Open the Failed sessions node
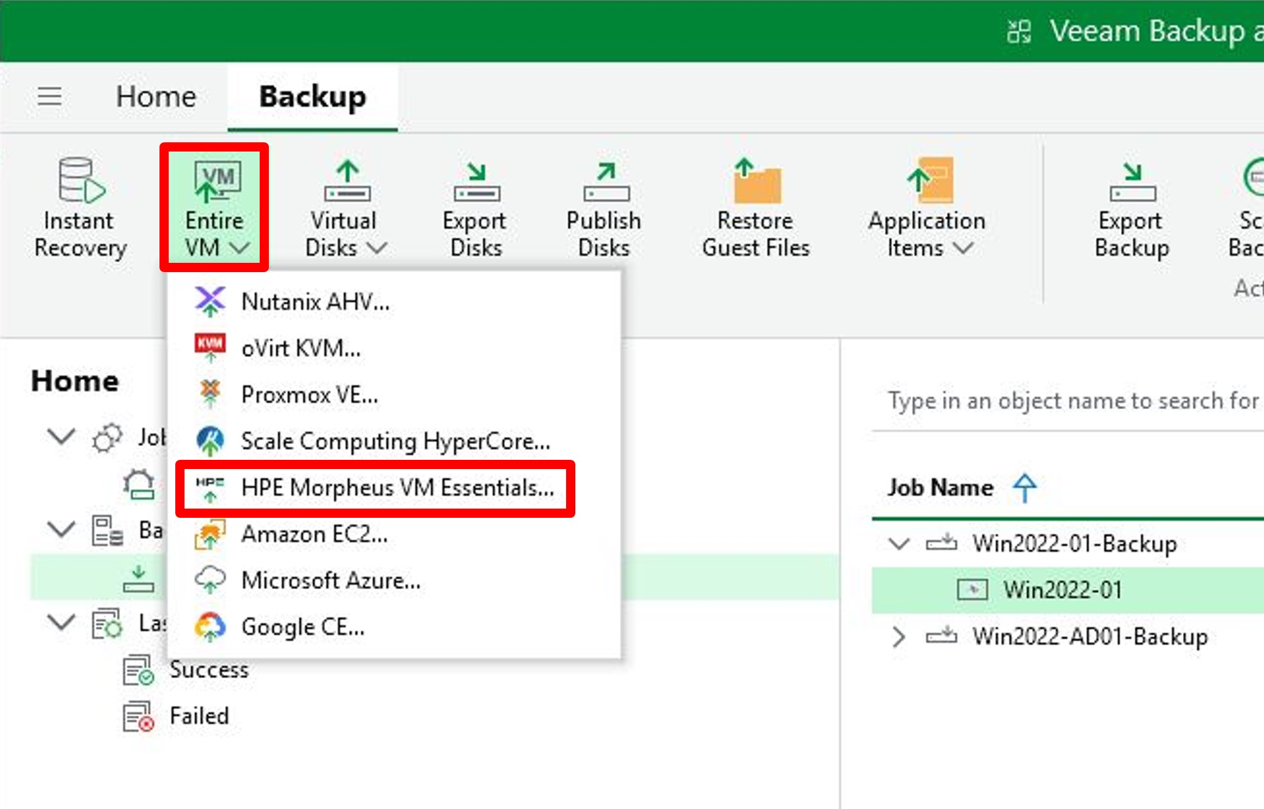The height and width of the screenshot is (809, 1264). coord(199,716)
